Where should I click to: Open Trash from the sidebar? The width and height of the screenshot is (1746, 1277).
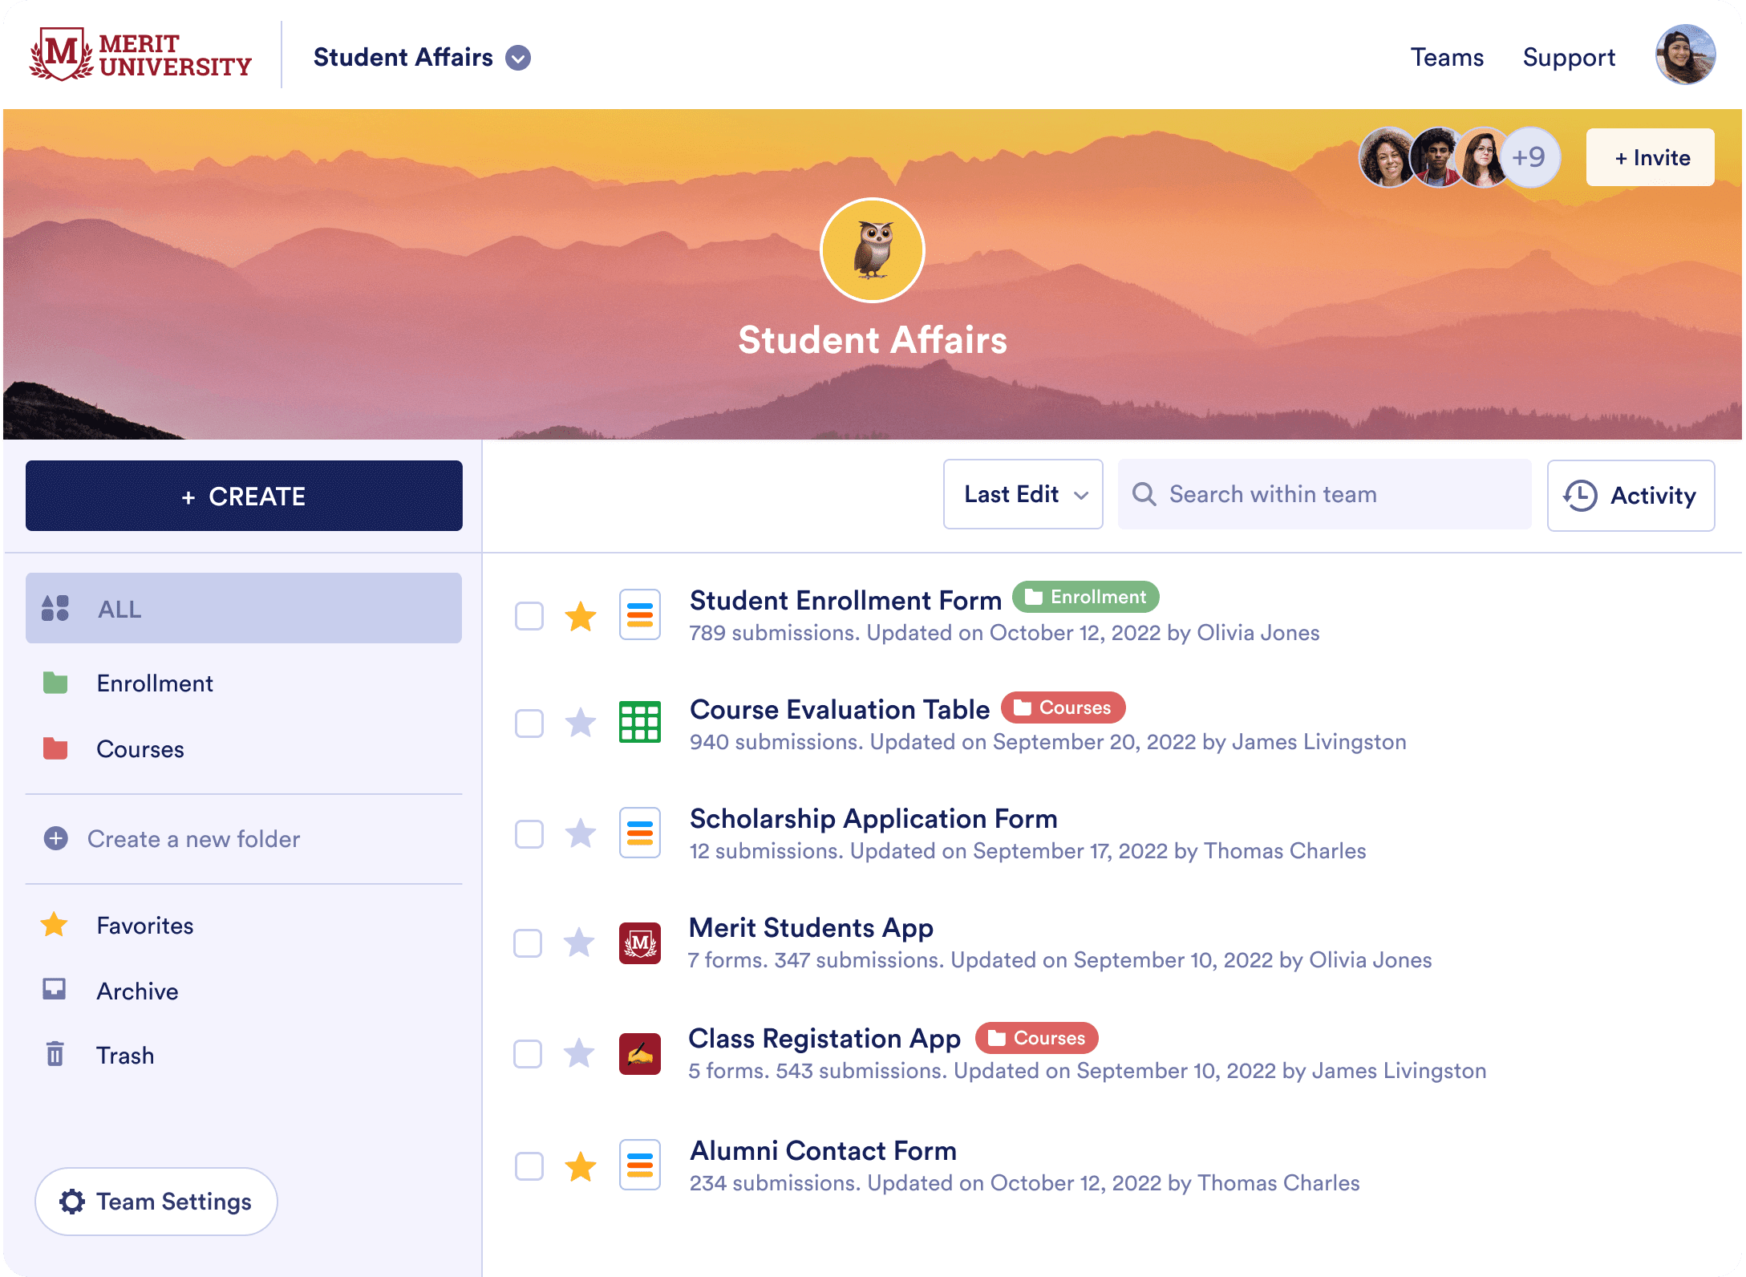[124, 1055]
